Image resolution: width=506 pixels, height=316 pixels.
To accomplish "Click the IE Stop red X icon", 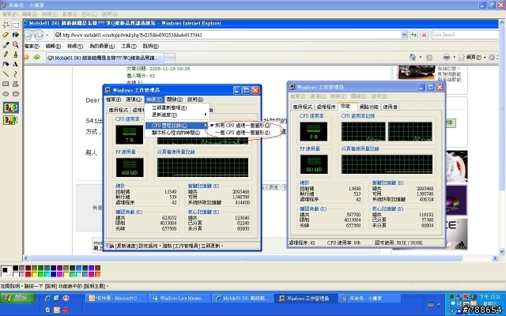I will coord(424,35).
